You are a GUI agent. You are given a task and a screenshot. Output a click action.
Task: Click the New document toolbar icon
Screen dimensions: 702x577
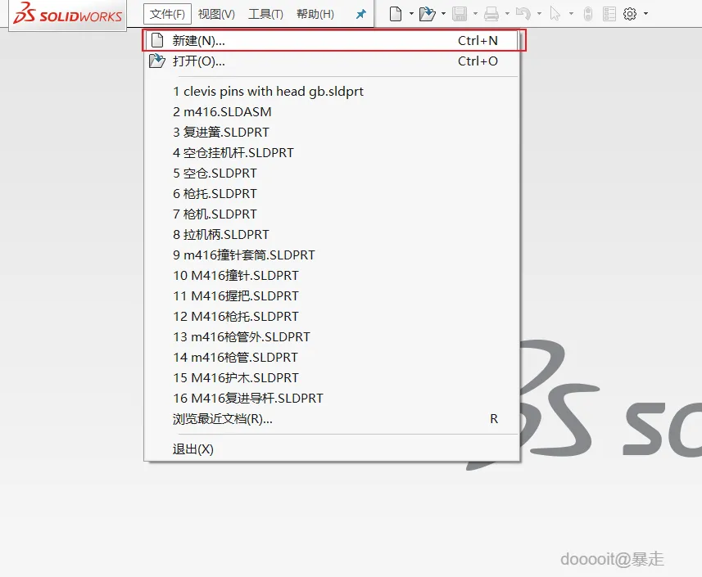tap(396, 14)
